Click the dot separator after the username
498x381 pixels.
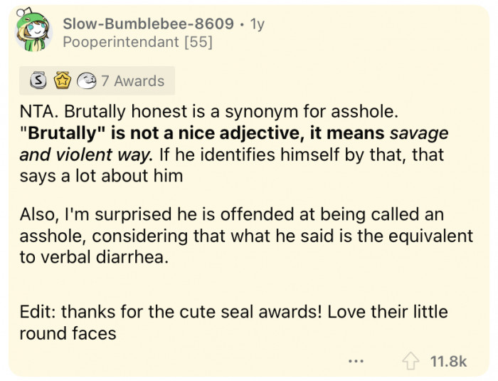click(x=243, y=24)
